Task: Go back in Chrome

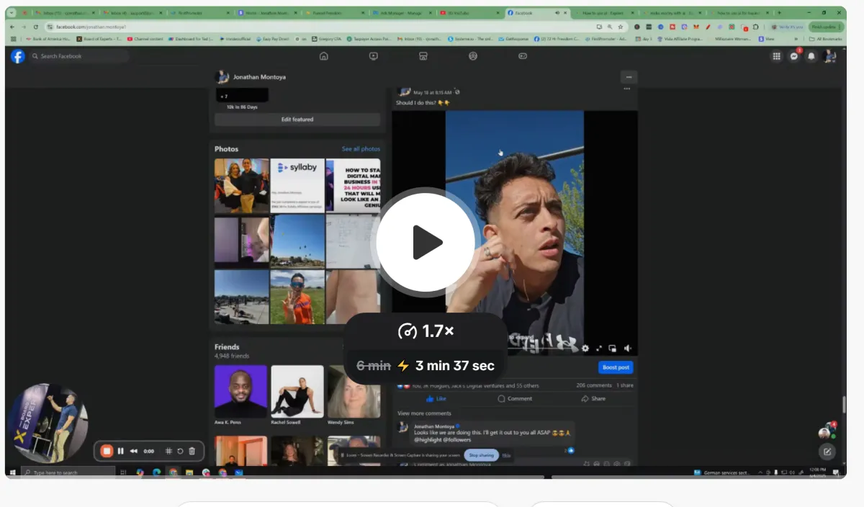Action: click(12, 27)
